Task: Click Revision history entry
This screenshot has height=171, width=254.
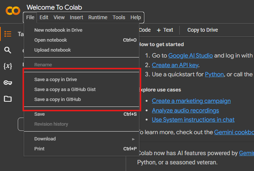Action: [x=81, y=124]
